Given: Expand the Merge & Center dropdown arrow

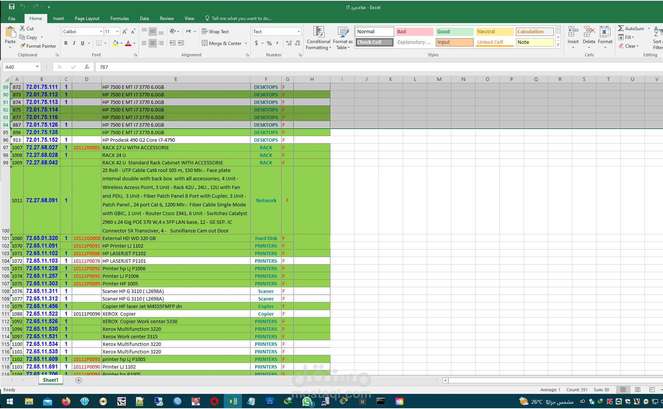Looking at the screenshot, I should [246, 43].
